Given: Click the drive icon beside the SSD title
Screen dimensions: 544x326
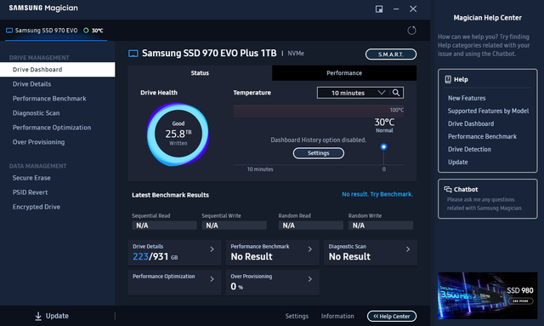Looking at the screenshot, I should click(133, 54).
